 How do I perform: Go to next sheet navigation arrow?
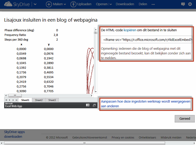click(x=13, y=100)
